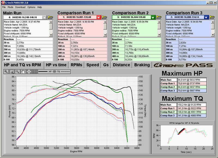Click Main Run max HP 84,9 kW value
218x158 pixels.
coord(192,80)
